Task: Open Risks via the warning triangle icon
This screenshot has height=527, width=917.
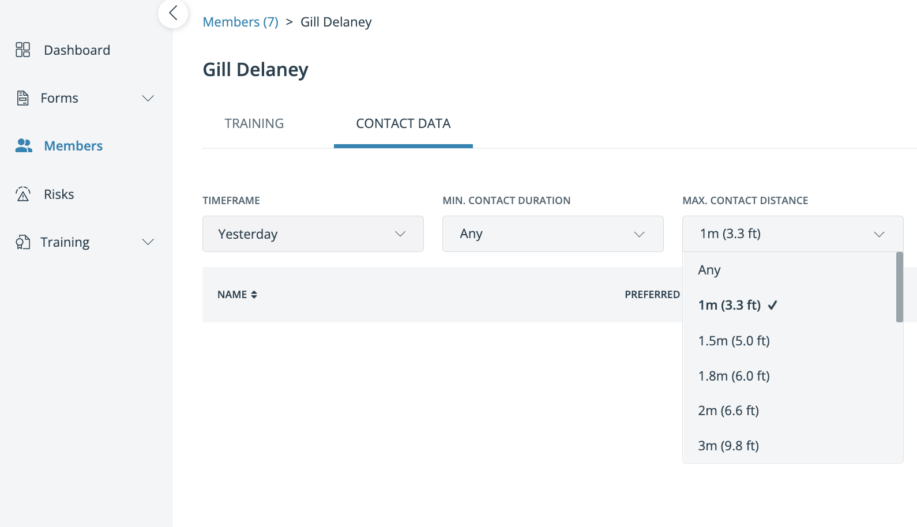Action: 23,194
